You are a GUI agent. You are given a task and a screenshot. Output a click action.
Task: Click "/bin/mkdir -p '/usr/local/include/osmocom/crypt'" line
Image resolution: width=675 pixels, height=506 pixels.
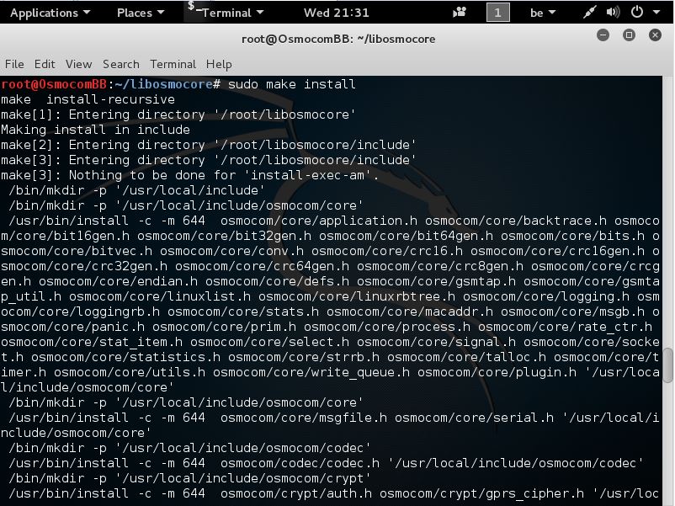[190, 478]
